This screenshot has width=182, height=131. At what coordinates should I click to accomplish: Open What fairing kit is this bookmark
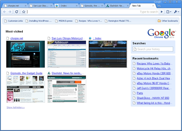(x=154, y=103)
